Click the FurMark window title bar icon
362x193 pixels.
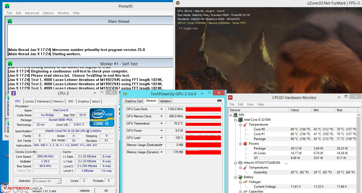point(178,3)
